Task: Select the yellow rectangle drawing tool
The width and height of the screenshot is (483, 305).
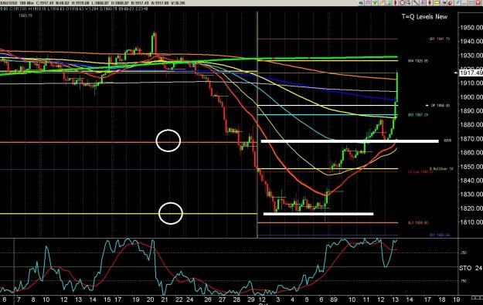Action: point(437,3)
